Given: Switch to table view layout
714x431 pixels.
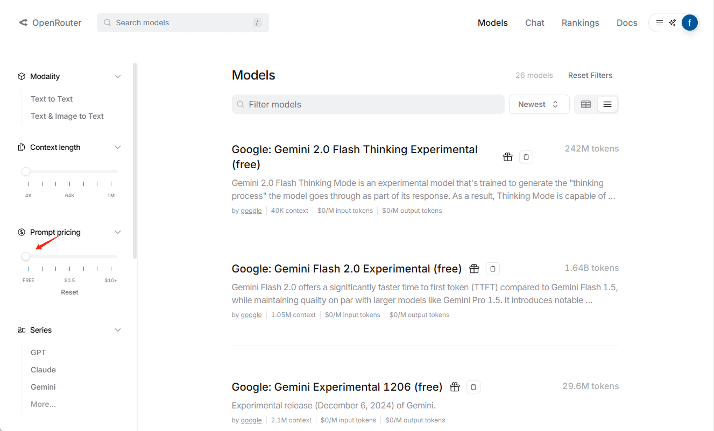Looking at the screenshot, I should click(x=586, y=104).
